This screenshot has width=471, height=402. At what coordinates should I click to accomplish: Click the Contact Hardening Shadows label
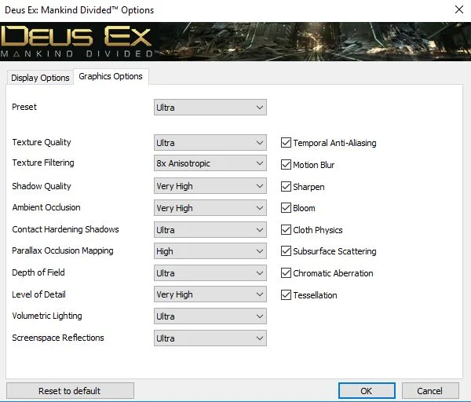pos(65,229)
